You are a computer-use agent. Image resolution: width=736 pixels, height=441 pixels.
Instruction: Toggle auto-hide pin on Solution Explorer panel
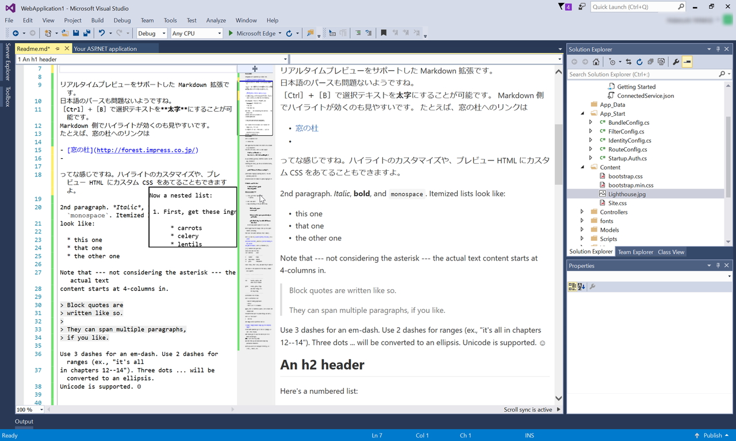718,49
